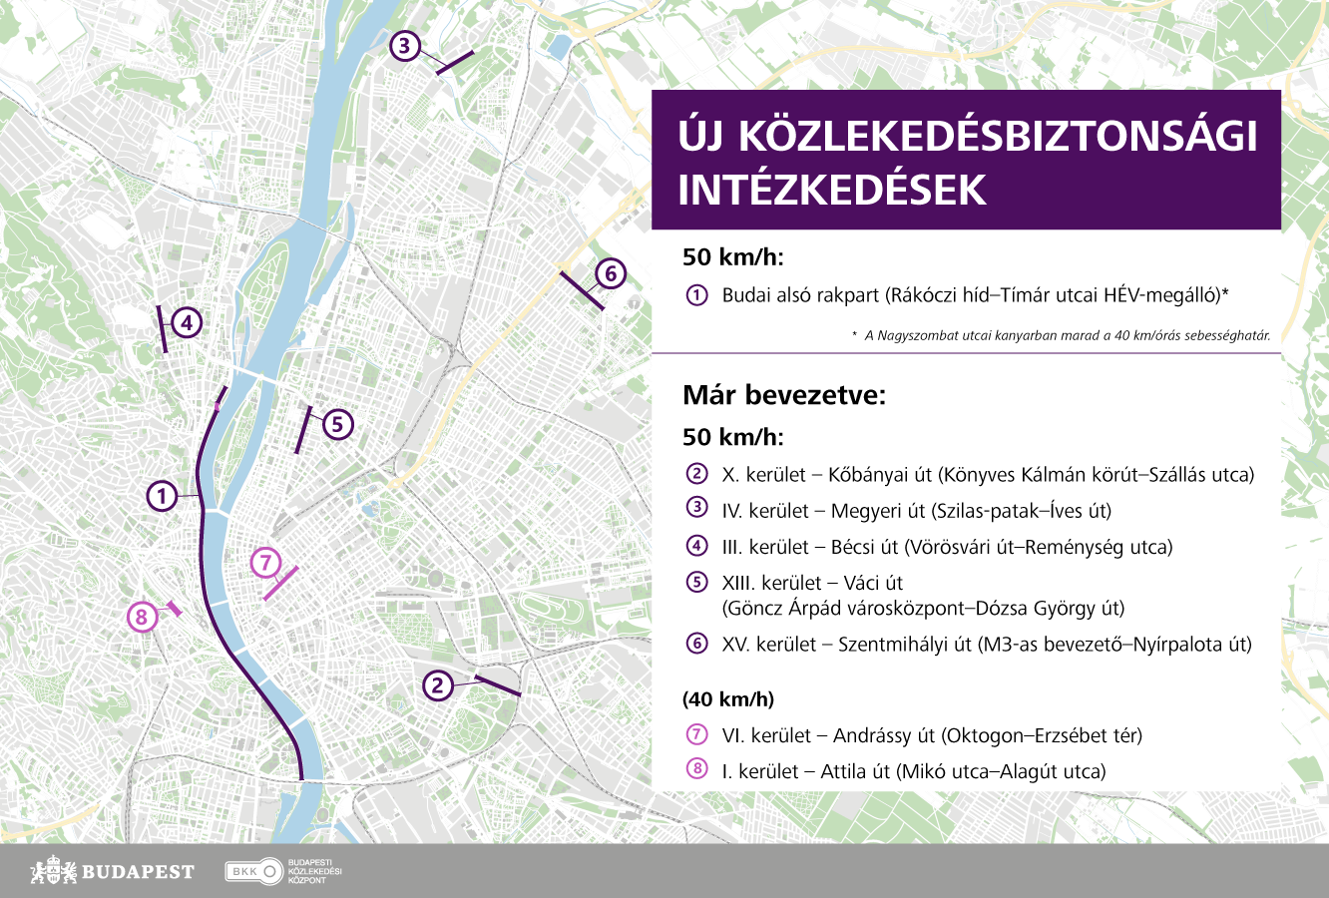Click marker 1 along the Budai rakpart line
Image resolution: width=1329 pixels, height=898 pixels.
[164, 494]
